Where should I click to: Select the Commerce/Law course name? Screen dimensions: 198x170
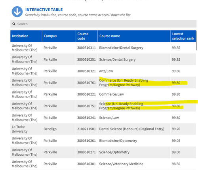coord(111,94)
